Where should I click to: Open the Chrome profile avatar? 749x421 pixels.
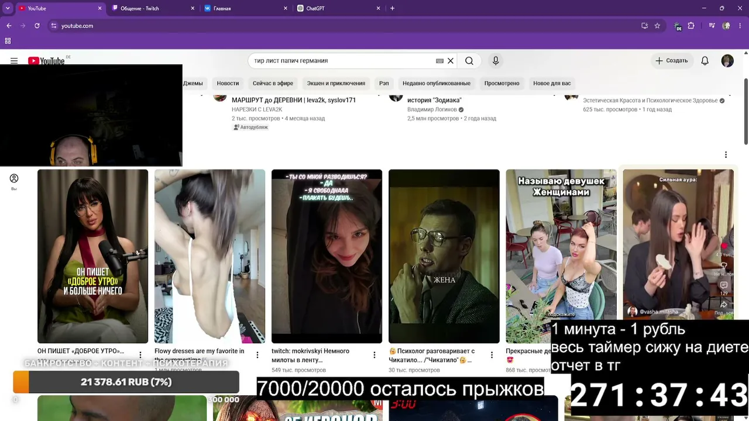(x=726, y=26)
